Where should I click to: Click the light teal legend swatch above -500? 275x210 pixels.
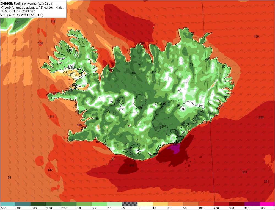click(8, 204)
